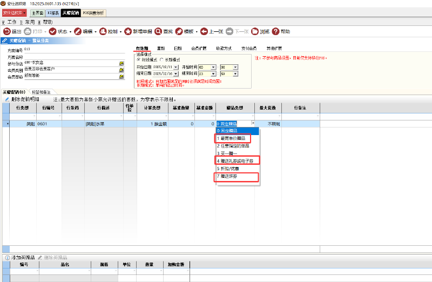Click the pencil icon beside 删除买赠品
The width and height of the screenshot is (432, 282).
pyautogui.click(x=40, y=258)
